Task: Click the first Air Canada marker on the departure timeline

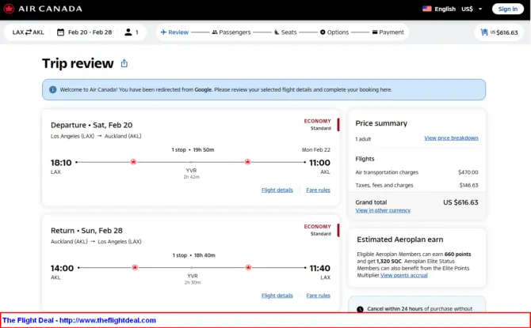Action: (x=133, y=162)
